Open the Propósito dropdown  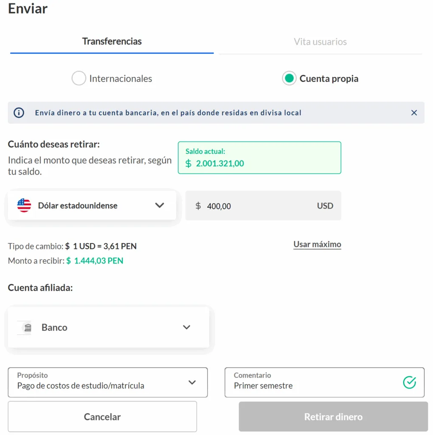tap(108, 383)
